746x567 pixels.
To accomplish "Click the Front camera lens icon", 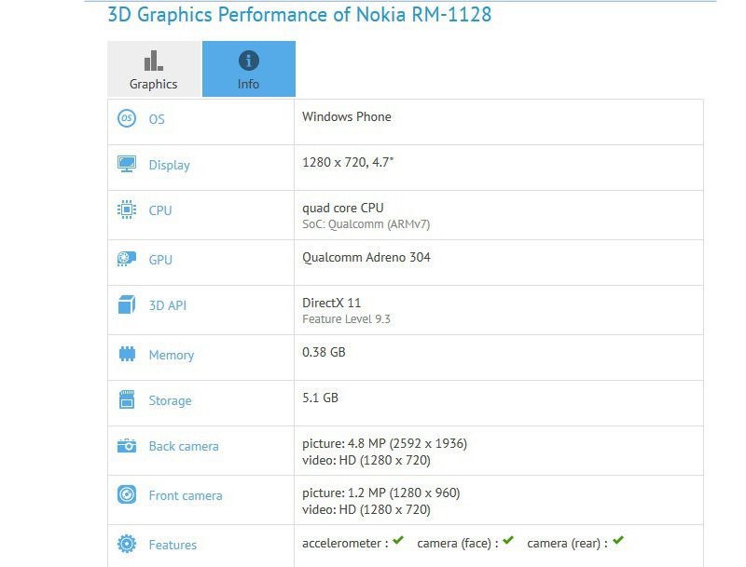I will pyautogui.click(x=127, y=494).
